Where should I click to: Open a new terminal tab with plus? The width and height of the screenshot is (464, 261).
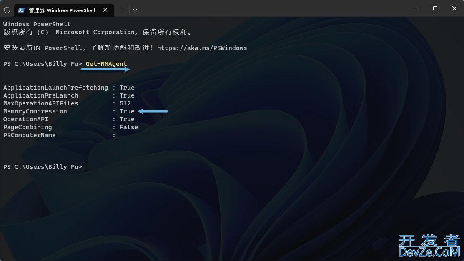123,10
